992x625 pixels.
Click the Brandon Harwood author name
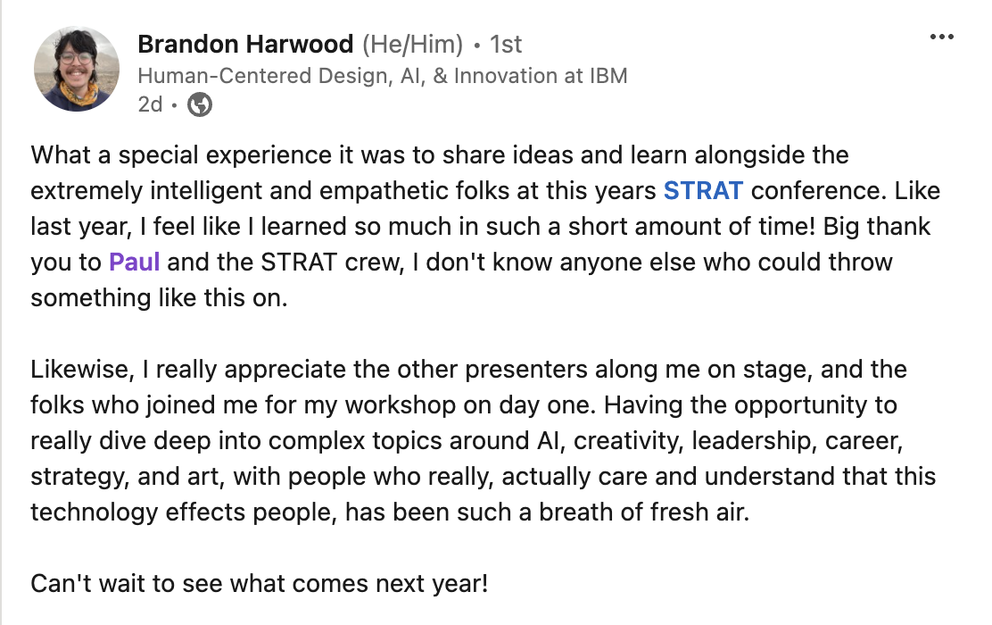pyautogui.click(x=245, y=44)
